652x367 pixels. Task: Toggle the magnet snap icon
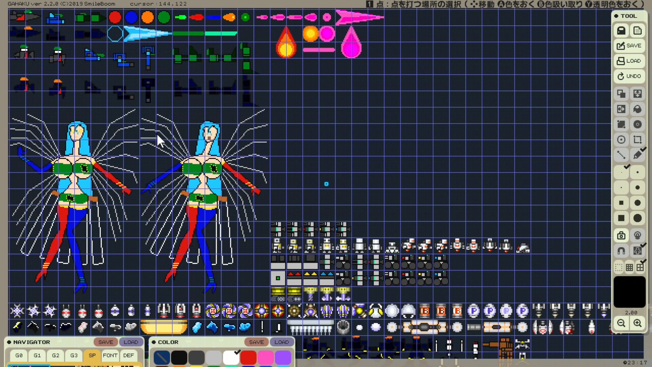coord(621,251)
